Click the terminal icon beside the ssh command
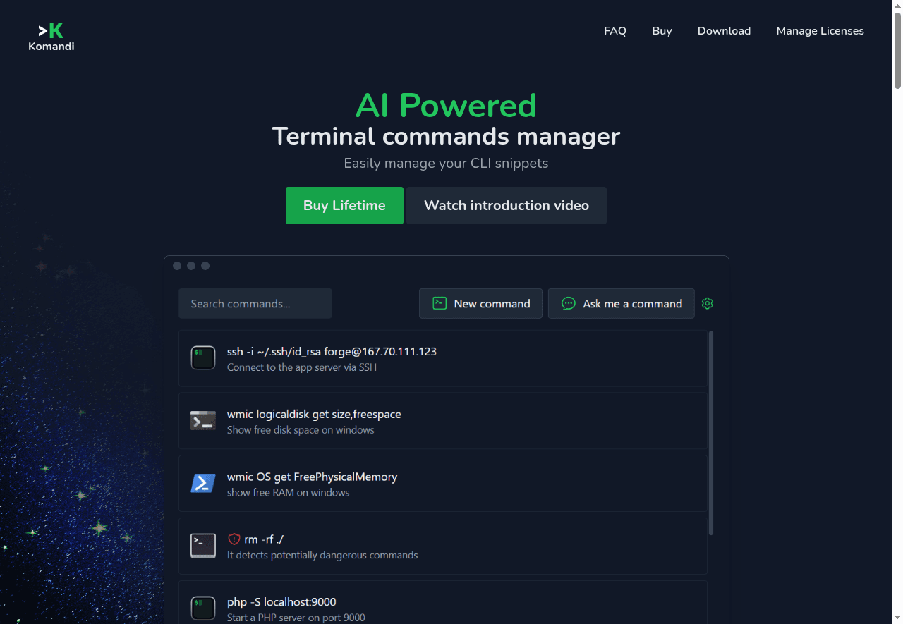 point(203,358)
